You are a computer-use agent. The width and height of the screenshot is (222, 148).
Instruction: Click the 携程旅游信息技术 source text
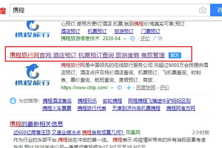coord(80,38)
